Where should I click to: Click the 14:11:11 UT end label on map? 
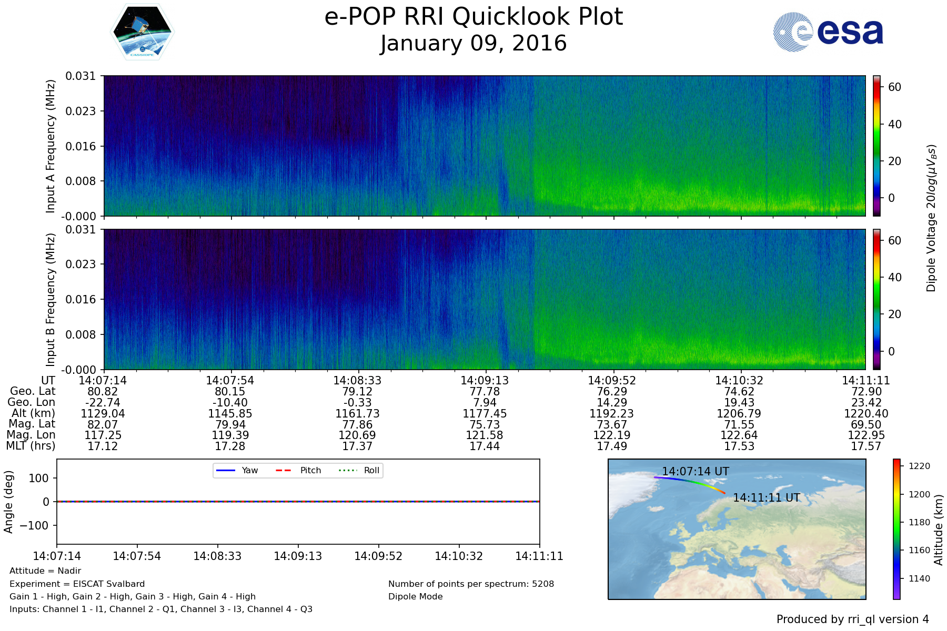click(x=766, y=497)
